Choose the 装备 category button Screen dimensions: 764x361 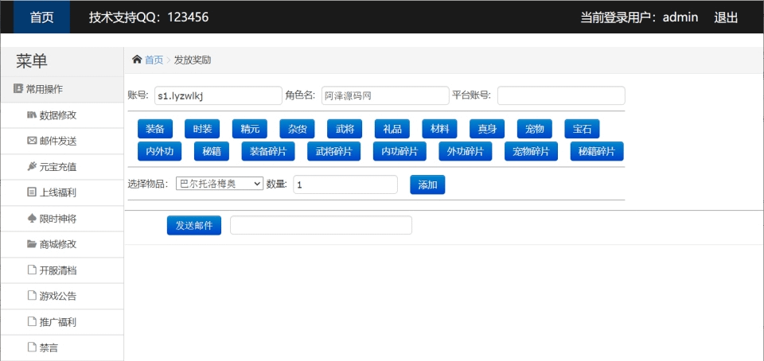(154, 129)
